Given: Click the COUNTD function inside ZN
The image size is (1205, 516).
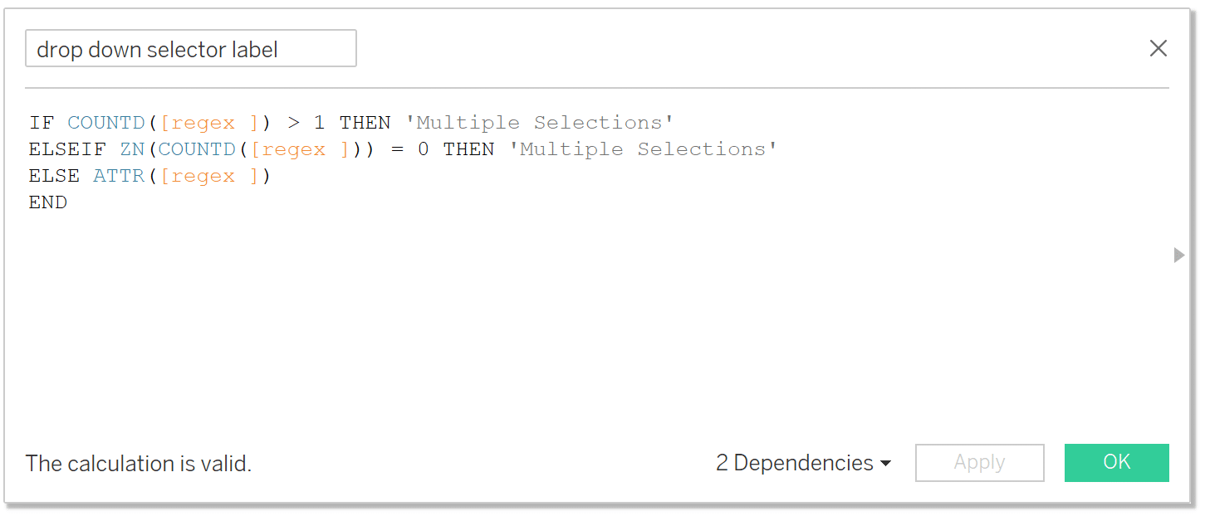Looking at the screenshot, I should tap(198, 149).
